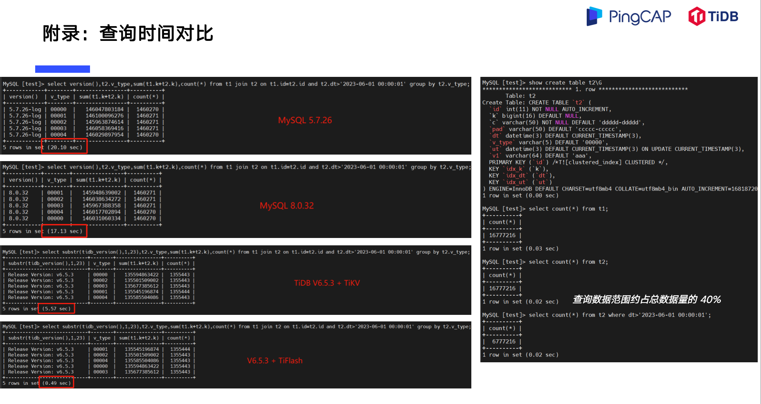
Task: Select sum value 135594863422 in TiKV result
Action: point(142,275)
